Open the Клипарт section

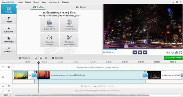(x=9, y=30)
